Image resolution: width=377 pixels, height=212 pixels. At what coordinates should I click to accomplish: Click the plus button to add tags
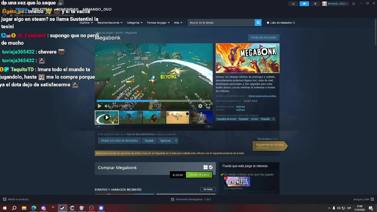click(x=273, y=119)
